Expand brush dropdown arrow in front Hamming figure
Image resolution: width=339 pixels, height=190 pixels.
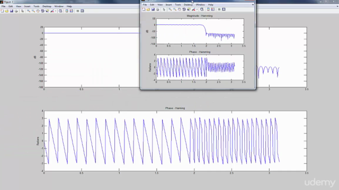[197, 9]
